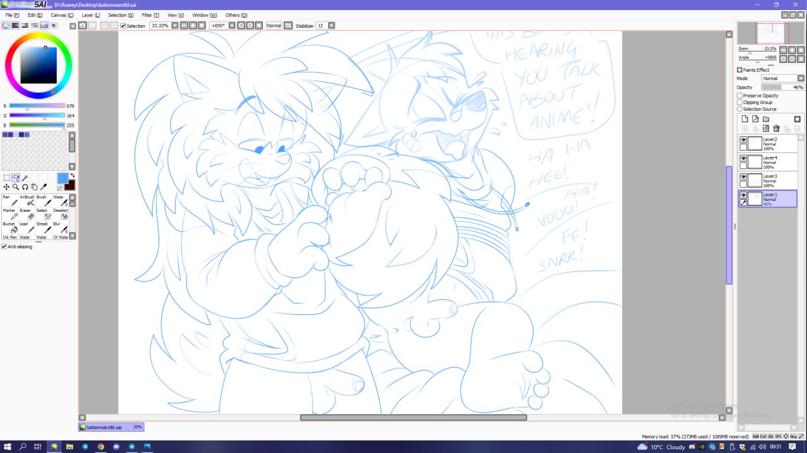Open the Canvas menu

pos(62,15)
